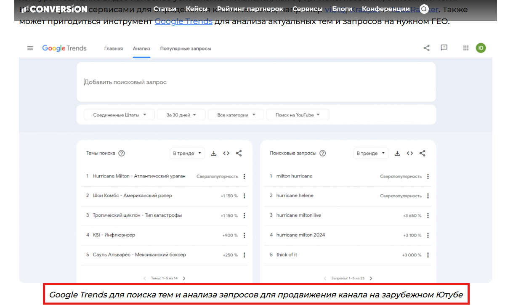Open the "За 30 дней" time range dropdown

pyautogui.click(x=181, y=115)
